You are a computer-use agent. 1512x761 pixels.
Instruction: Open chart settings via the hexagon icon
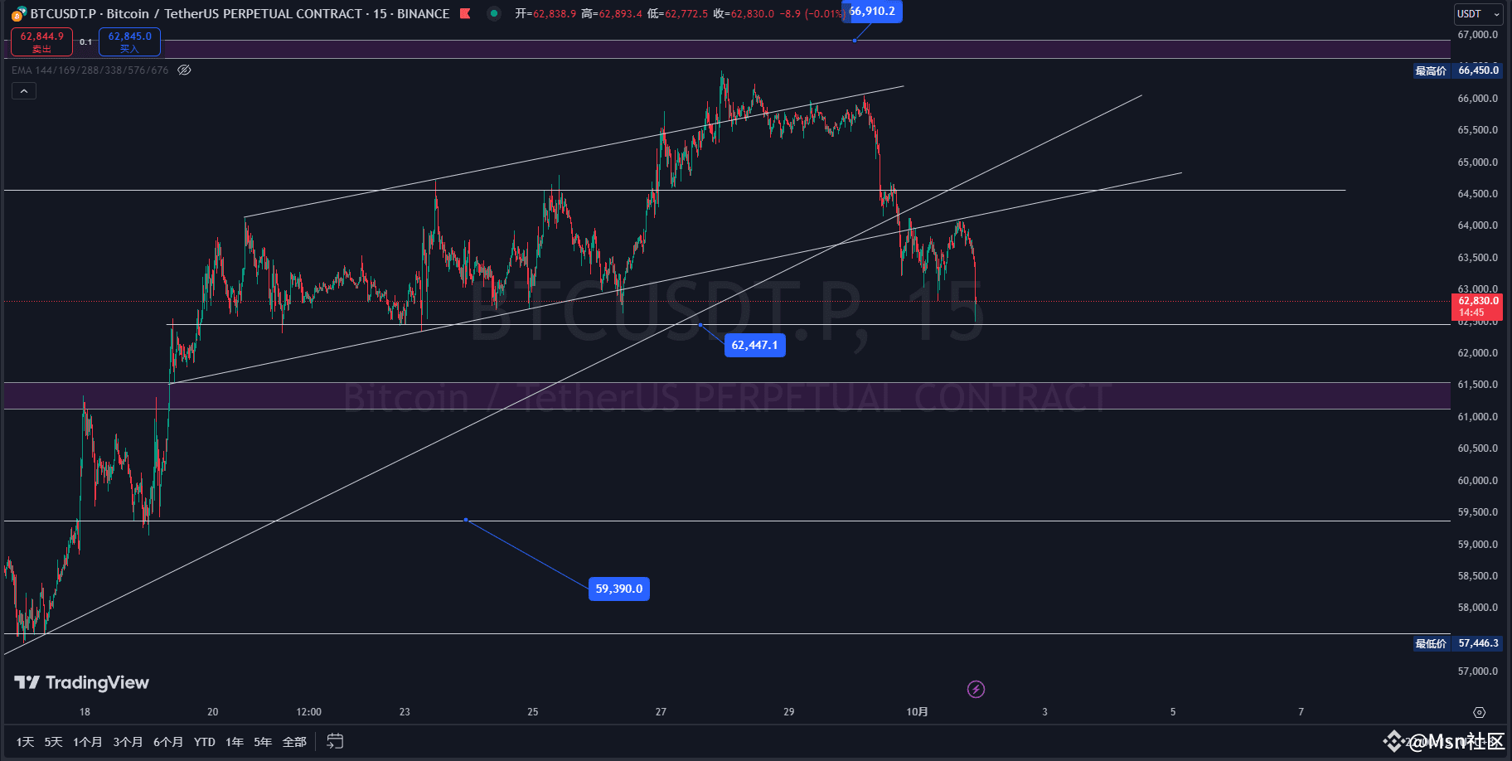pyautogui.click(x=1480, y=711)
